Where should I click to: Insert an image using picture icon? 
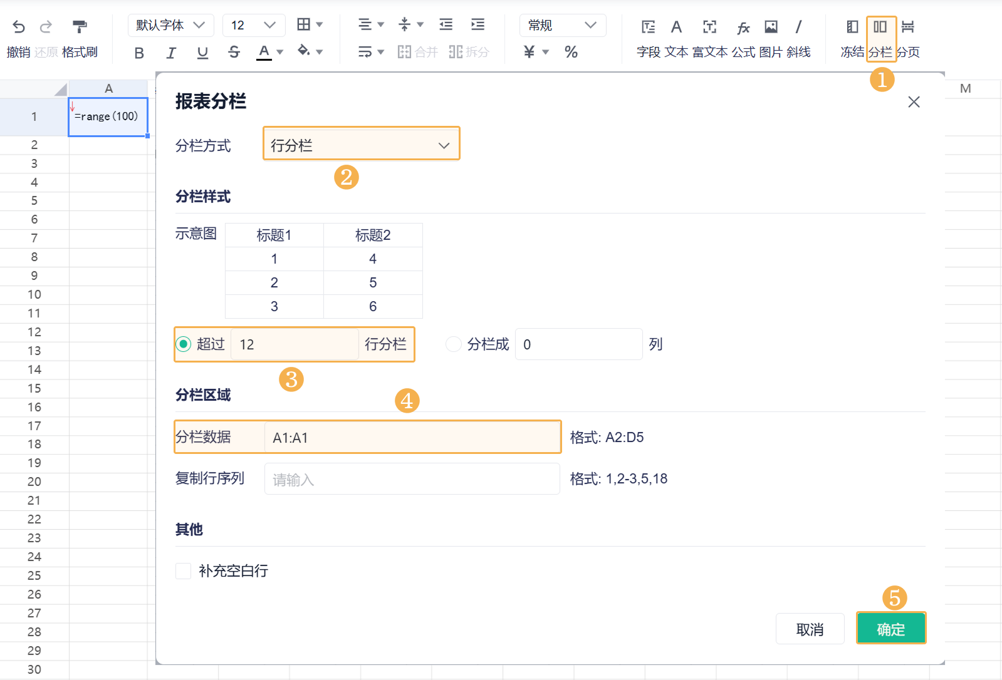pyautogui.click(x=771, y=27)
